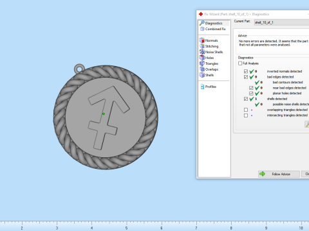Enable the Full Analysis checkbox

240,64
